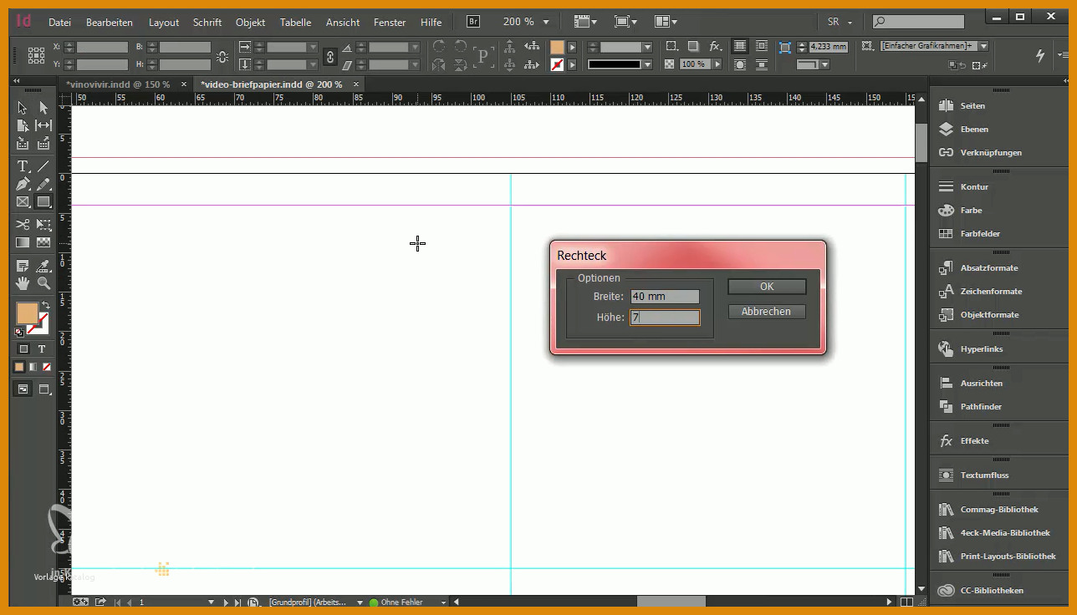Select the Note tool

(23, 266)
